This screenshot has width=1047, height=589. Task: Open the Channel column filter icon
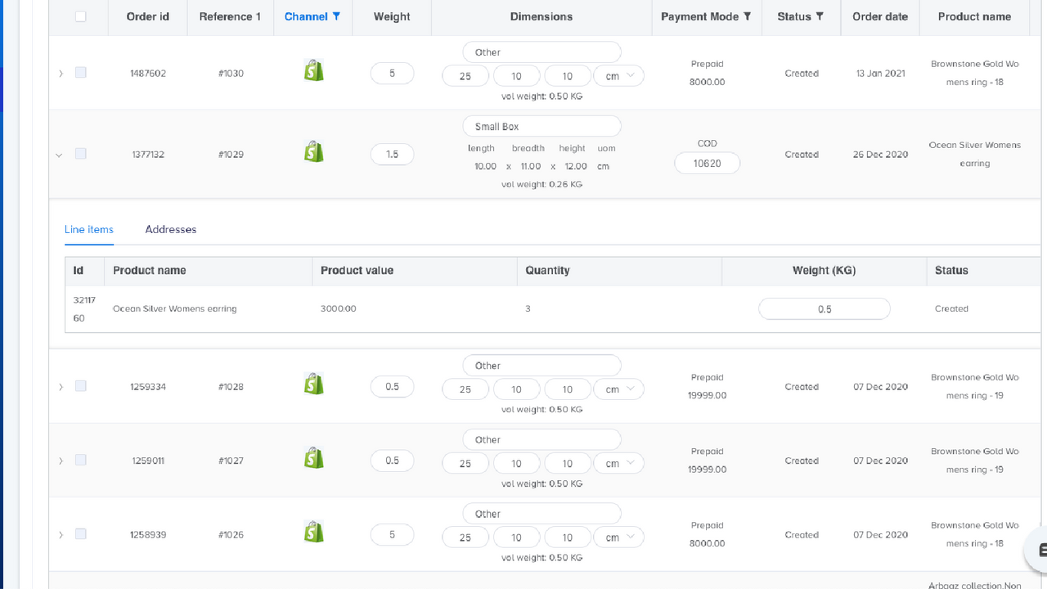coord(337,16)
